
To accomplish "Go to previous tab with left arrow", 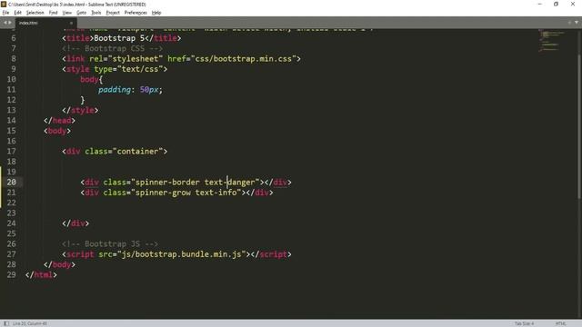I will click(x=5, y=23).
